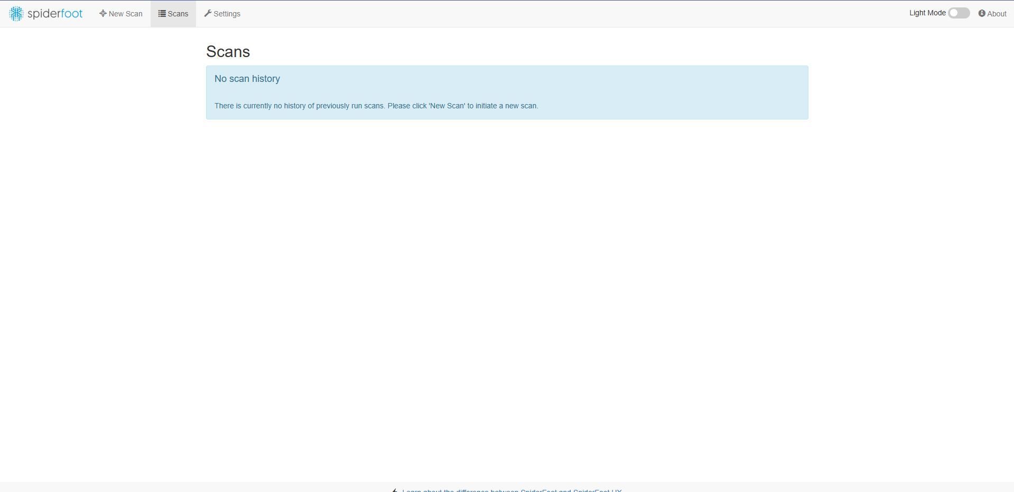
Task: Click the large 'Scans' page heading
Action: 228,52
